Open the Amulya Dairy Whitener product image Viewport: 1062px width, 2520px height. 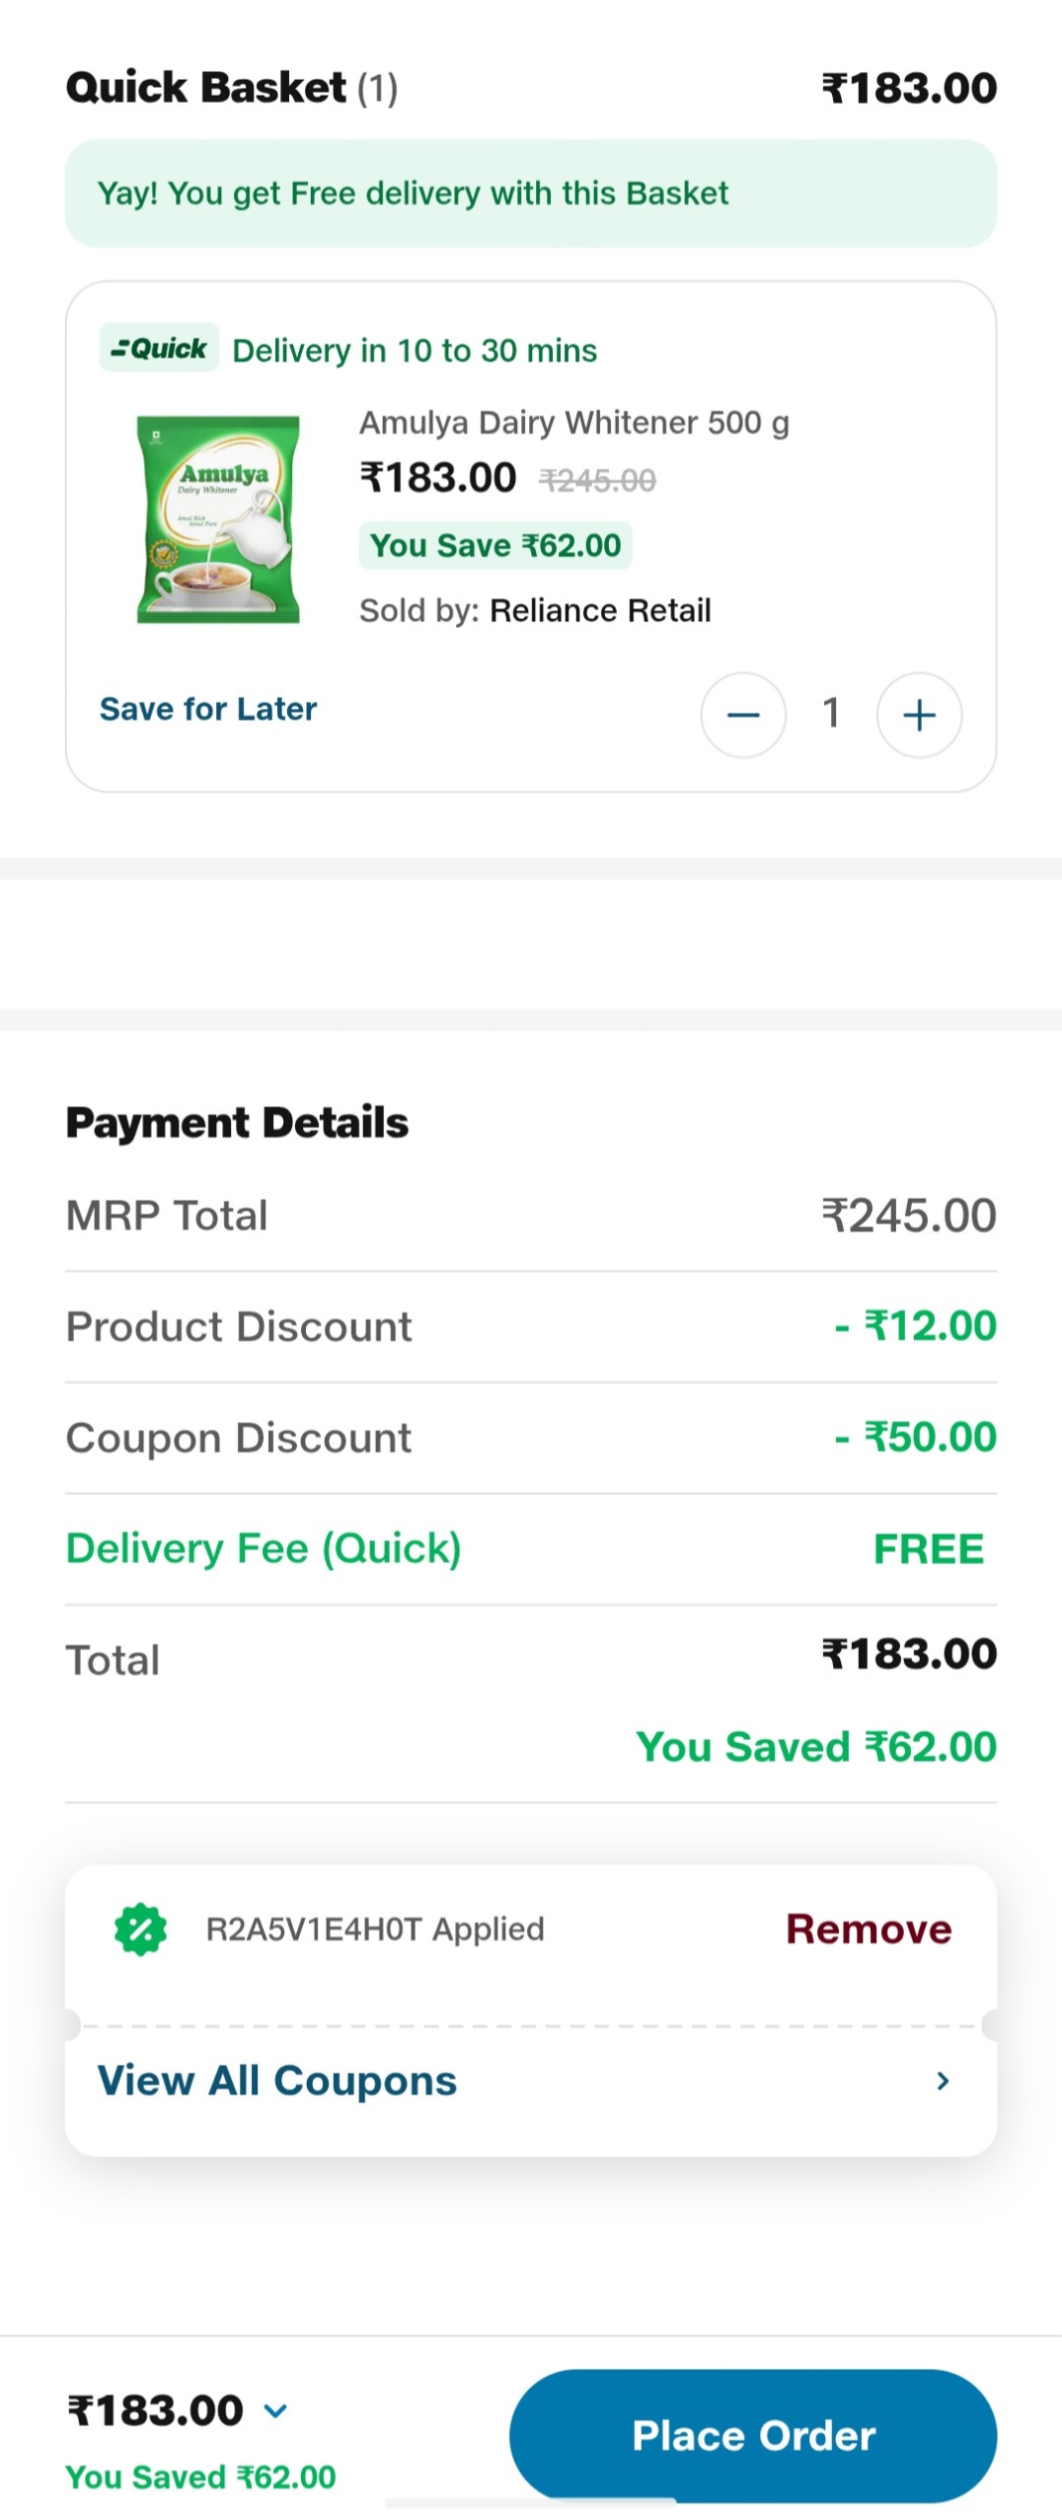pyautogui.click(x=218, y=519)
